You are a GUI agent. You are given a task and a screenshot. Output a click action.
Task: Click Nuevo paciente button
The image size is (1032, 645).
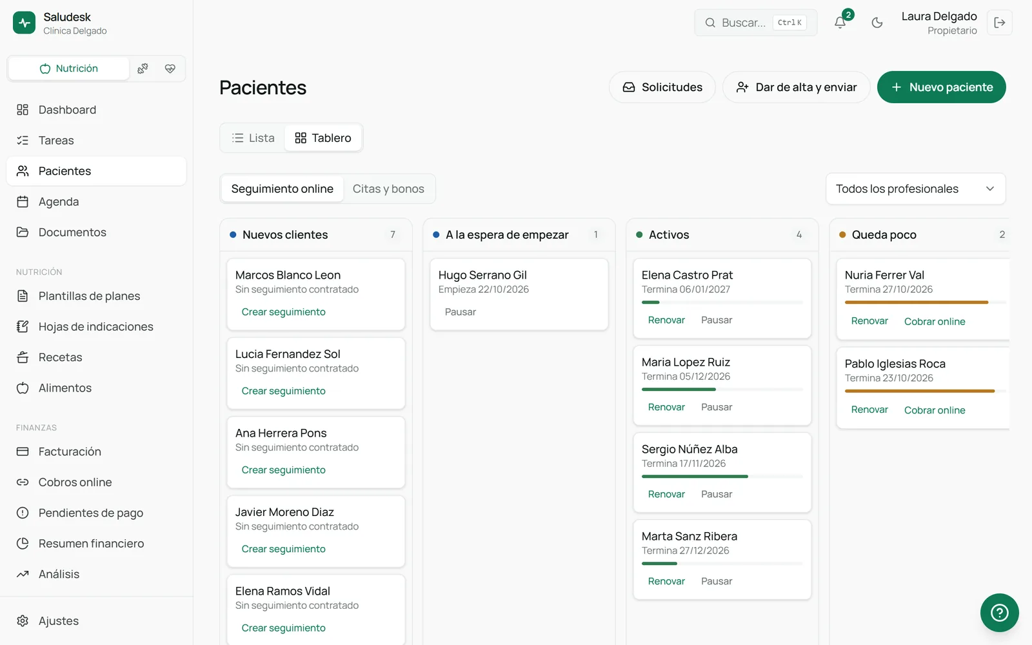pos(942,87)
